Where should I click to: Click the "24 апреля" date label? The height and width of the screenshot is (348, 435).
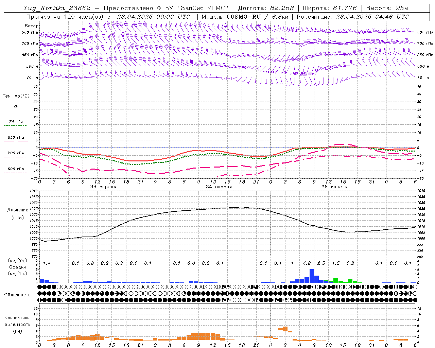(x=219, y=187)
